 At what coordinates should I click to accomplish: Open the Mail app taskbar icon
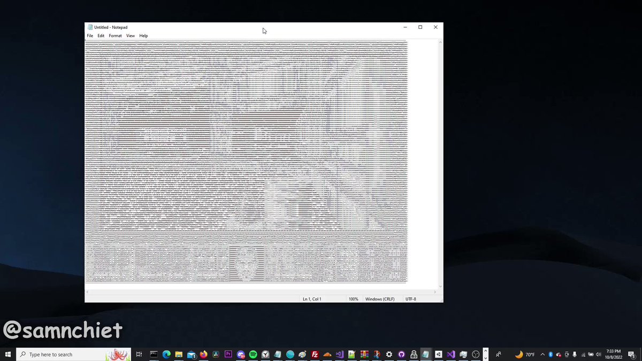[x=191, y=354]
